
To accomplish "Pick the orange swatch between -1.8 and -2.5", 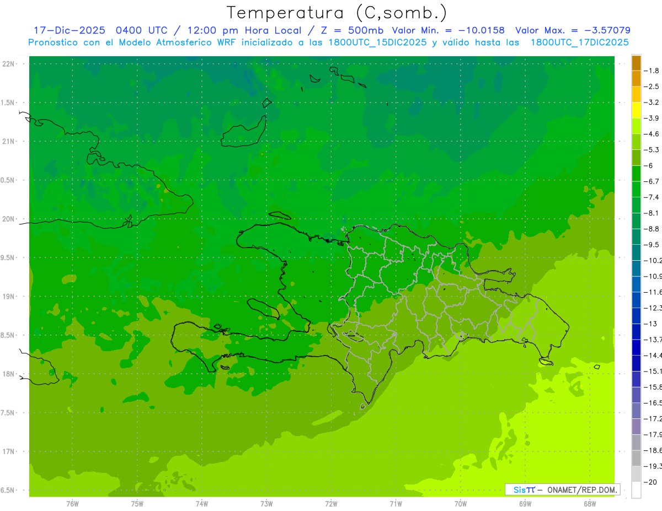I will (x=636, y=79).
